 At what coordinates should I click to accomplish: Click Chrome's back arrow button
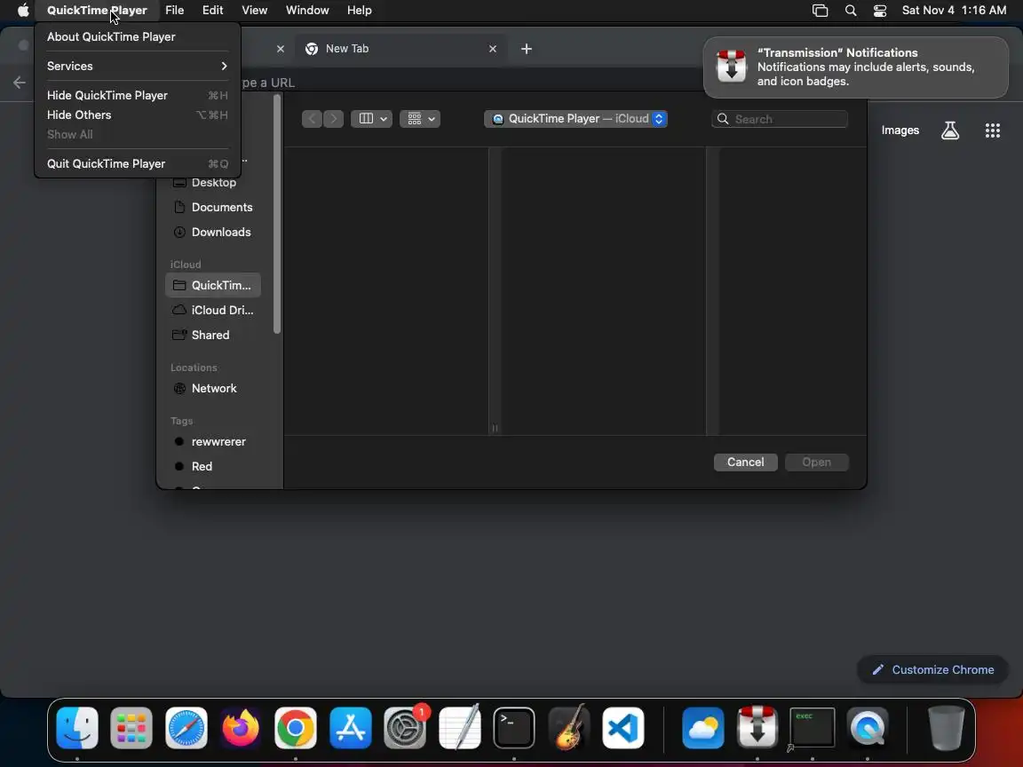[20, 83]
